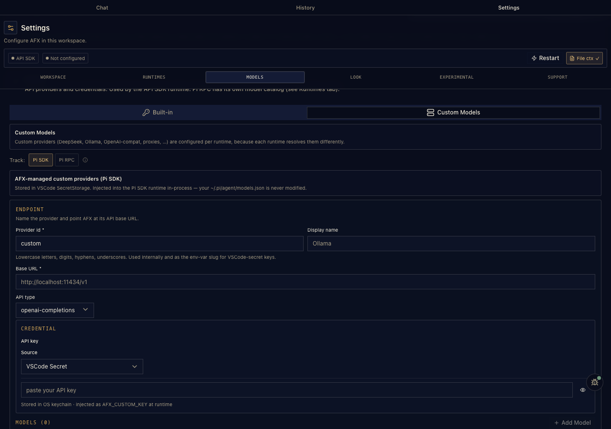Open the Support settings tab
Image resolution: width=611 pixels, height=429 pixels.
(558, 77)
